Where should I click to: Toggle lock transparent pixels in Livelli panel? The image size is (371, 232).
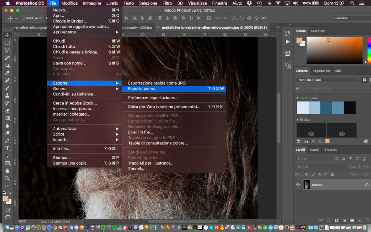[307, 174]
